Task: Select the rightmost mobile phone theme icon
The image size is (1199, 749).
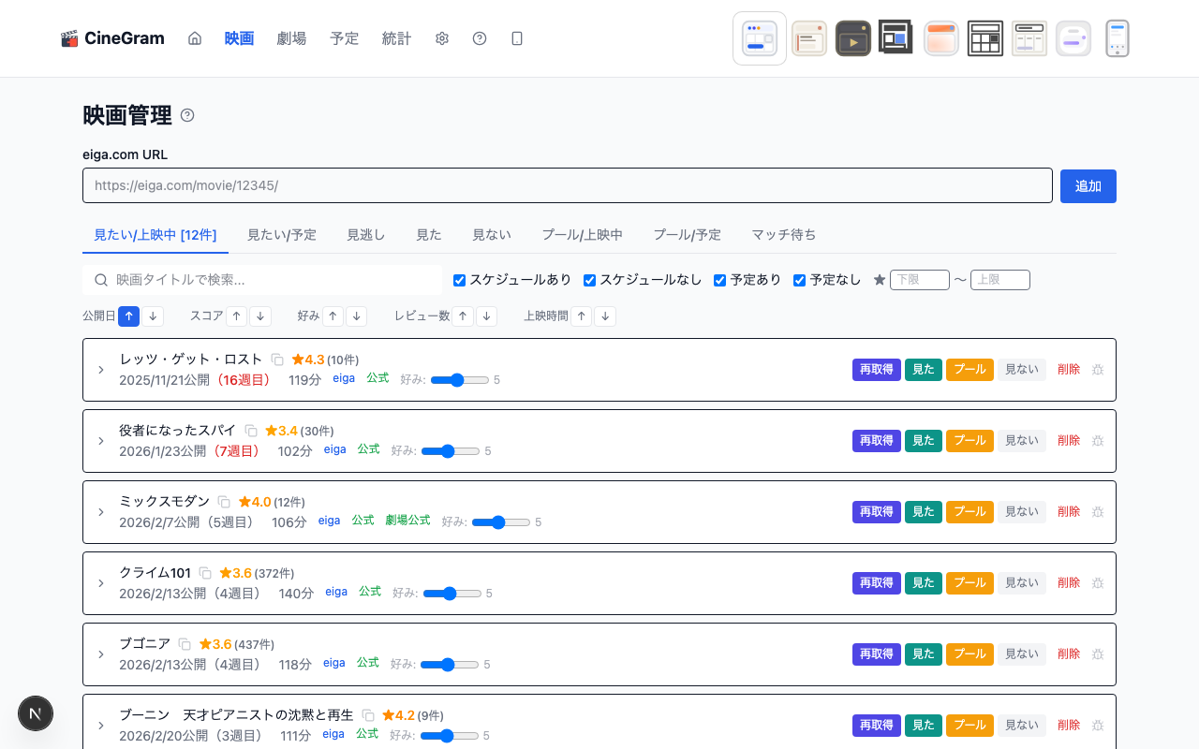Action: pyautogui.click(x=1117, y=38)
